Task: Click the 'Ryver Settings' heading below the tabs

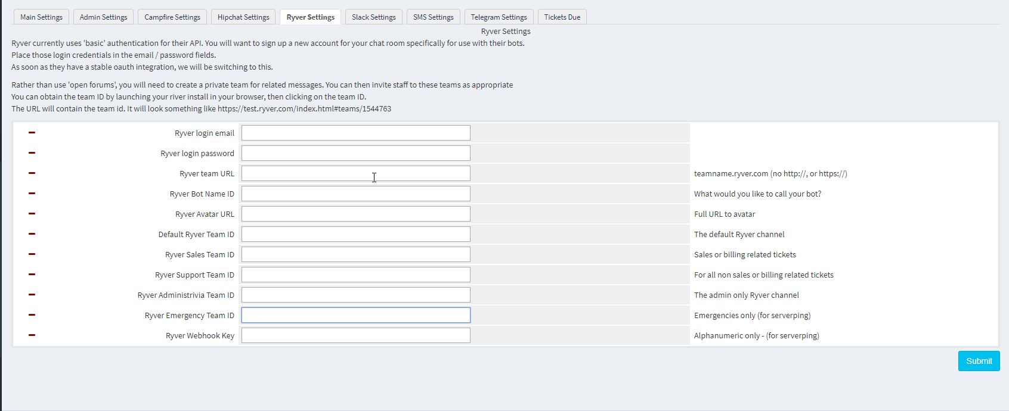Action: (x=506, y=31)
